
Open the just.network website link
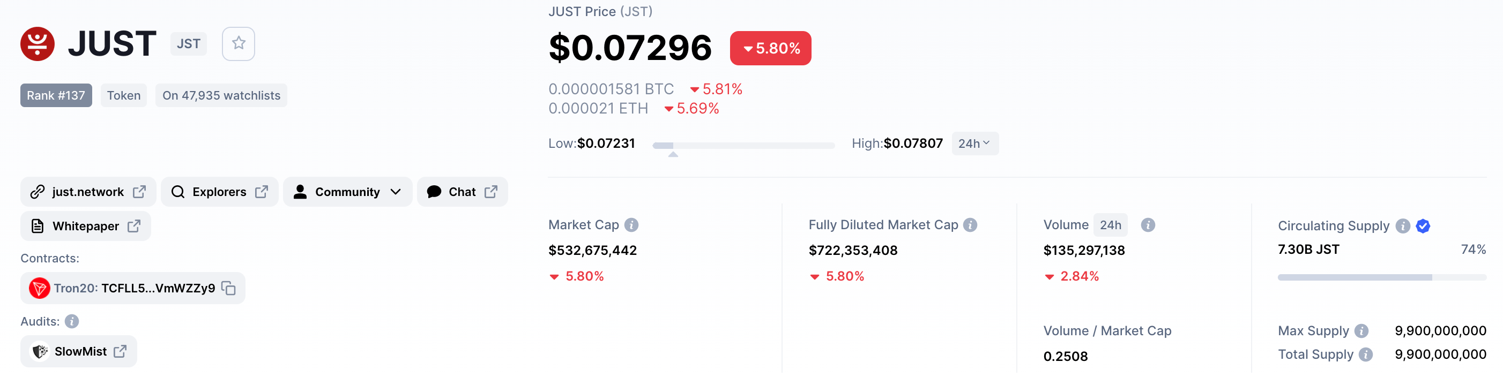point(88,192)
